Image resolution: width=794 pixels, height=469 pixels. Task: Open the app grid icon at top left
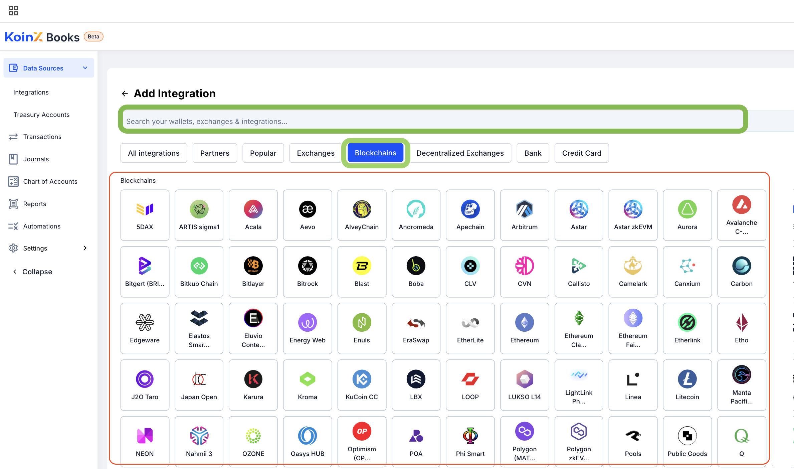13,11
